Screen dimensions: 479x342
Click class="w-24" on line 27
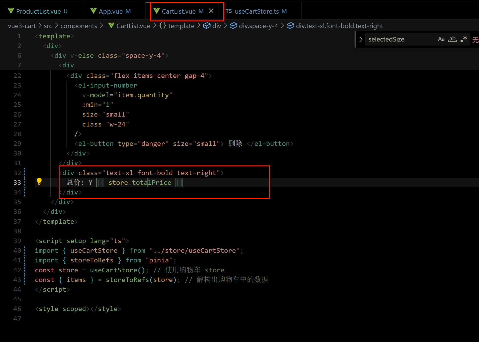[106, 124]
